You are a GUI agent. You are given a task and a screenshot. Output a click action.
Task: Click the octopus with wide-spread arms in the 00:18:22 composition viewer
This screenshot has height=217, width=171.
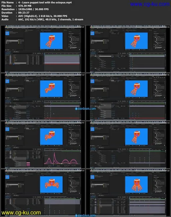(51, 183)
